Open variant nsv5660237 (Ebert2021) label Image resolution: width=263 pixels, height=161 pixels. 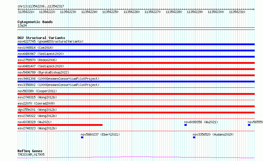coord(100,134)
